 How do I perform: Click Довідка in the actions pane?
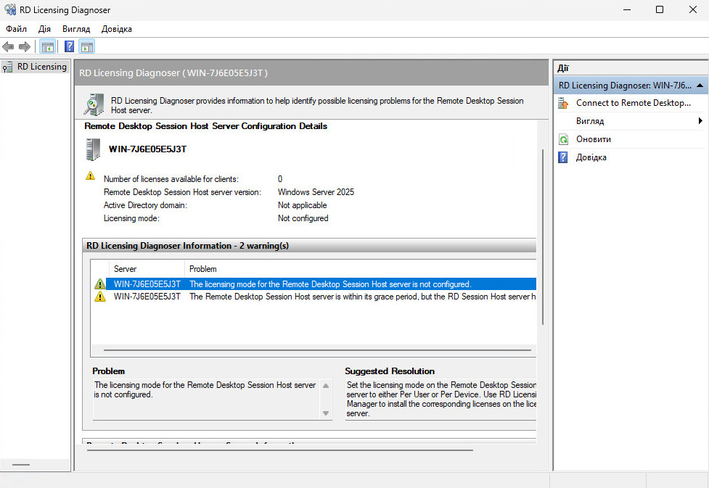(x=591, y=157)
